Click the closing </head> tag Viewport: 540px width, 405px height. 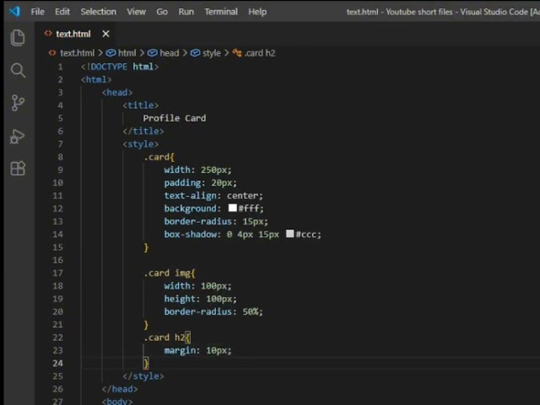click(120, 389)
